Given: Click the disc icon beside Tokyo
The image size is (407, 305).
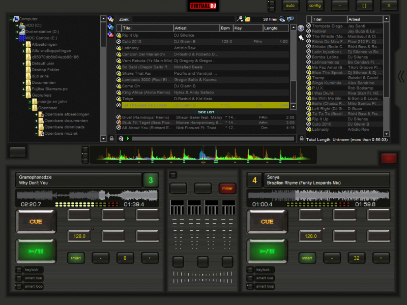Looking at the screenshot, I should coord(119,99).
